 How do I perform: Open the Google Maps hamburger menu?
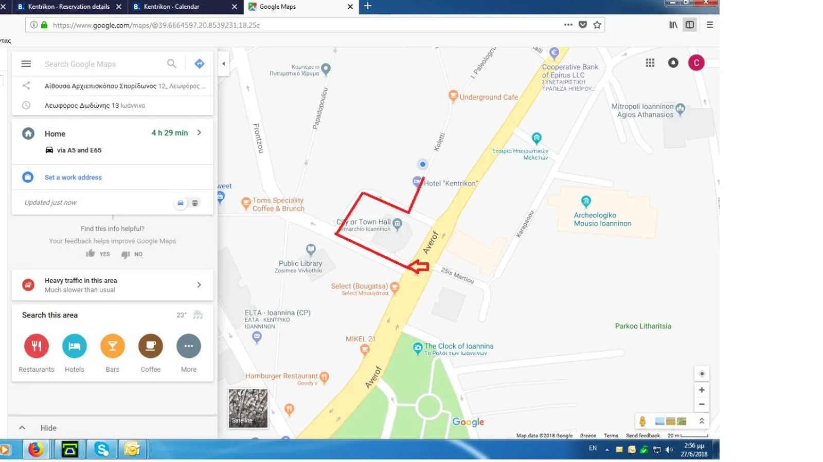(26, 64)
